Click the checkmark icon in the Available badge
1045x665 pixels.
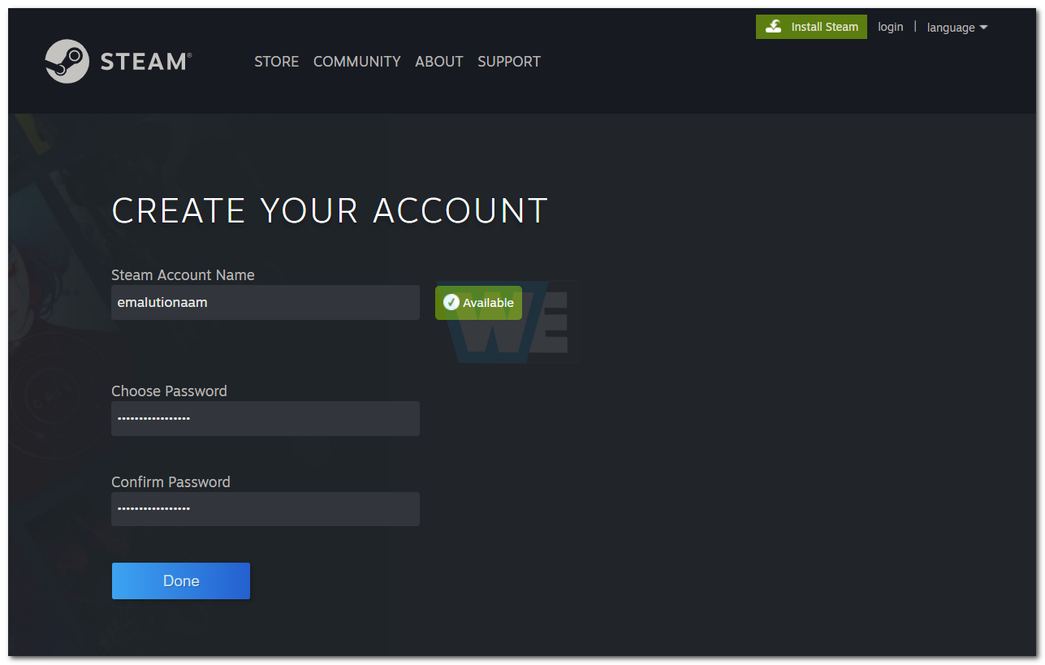[452, 302]
